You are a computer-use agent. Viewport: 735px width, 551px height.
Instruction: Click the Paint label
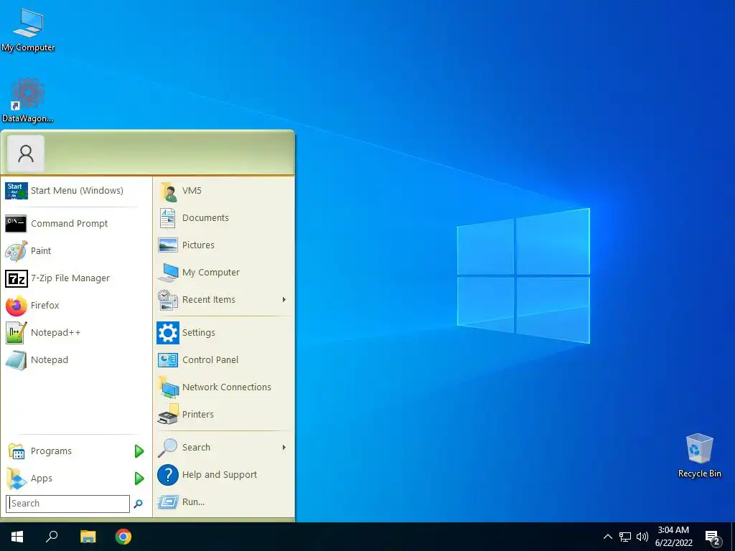click(41, 250)
